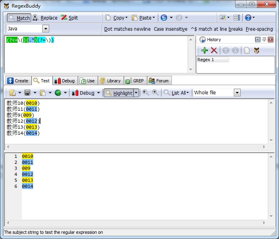Select result row 1 with 0010
The width and height of the screenshot is (279, 239).
pos(28,156)
